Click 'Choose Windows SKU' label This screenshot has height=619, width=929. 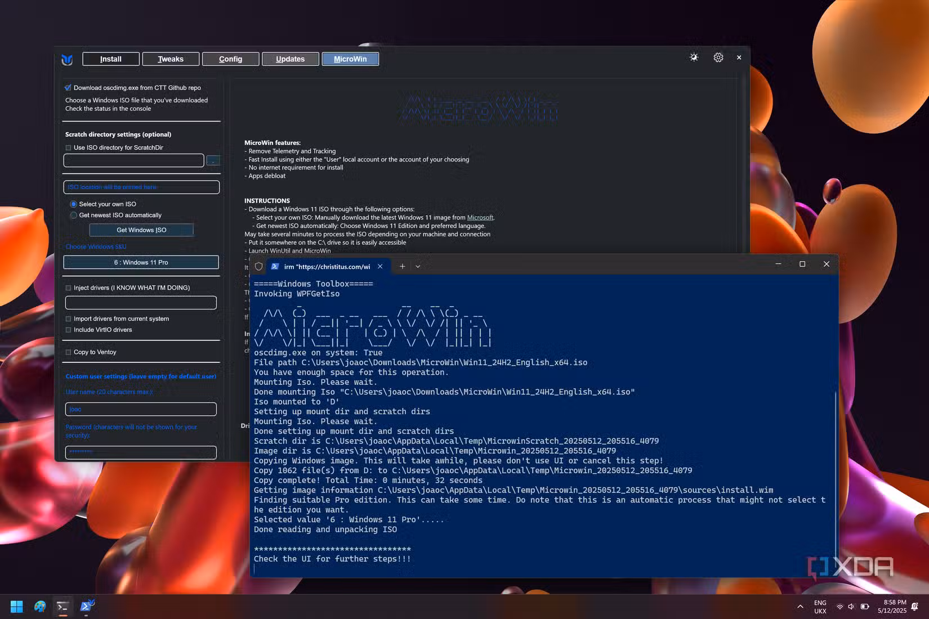click(96, 247)
